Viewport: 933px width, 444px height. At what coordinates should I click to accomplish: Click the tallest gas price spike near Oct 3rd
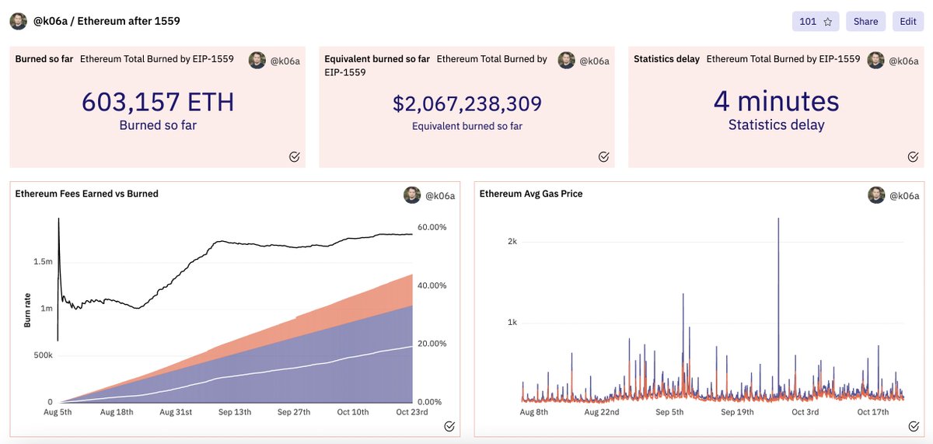(x=778, y=311)
